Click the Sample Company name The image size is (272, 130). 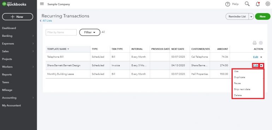(59, 4)
